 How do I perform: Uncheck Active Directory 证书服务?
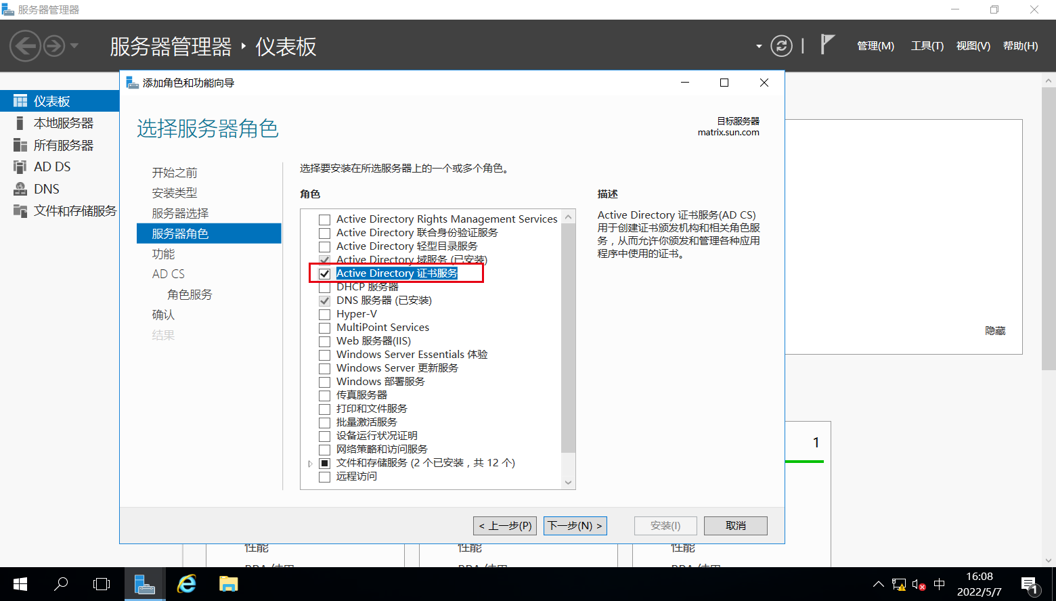(325, 273)
